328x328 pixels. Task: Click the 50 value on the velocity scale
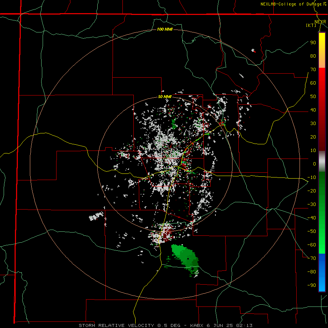pos(313,97)
